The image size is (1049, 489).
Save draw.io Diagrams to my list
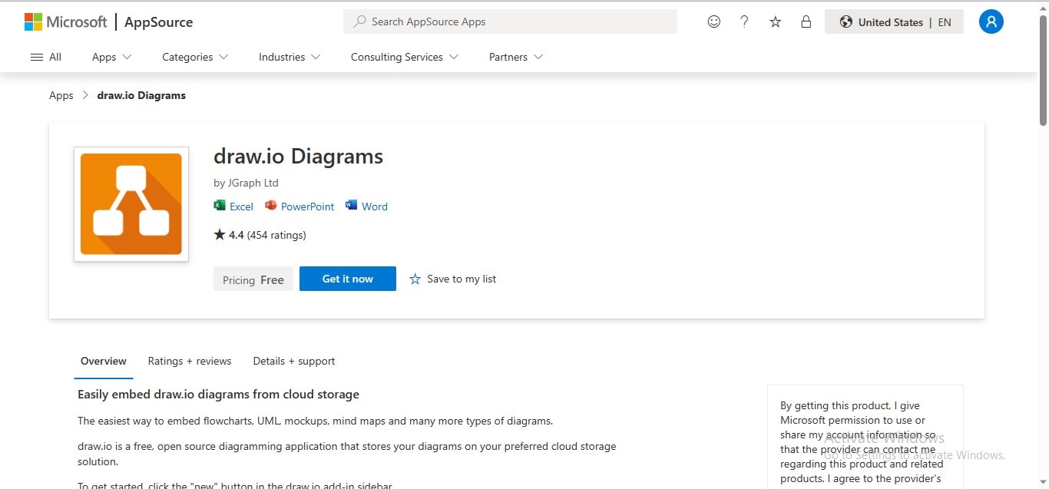tap(452, 279)
